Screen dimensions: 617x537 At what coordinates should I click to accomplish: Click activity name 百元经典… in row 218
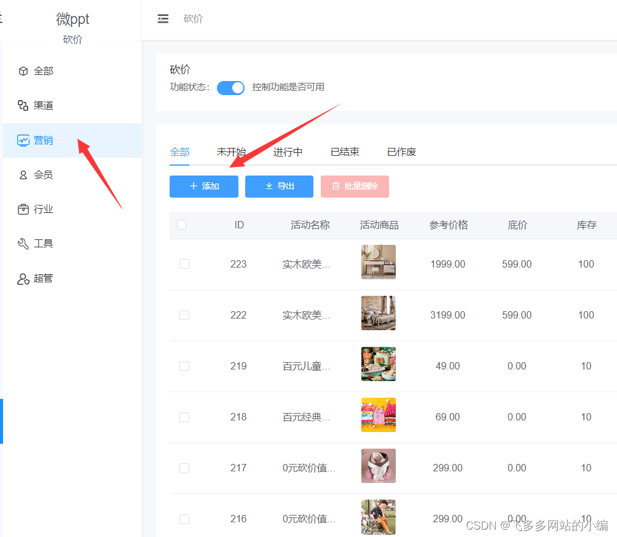click(307, 417)
